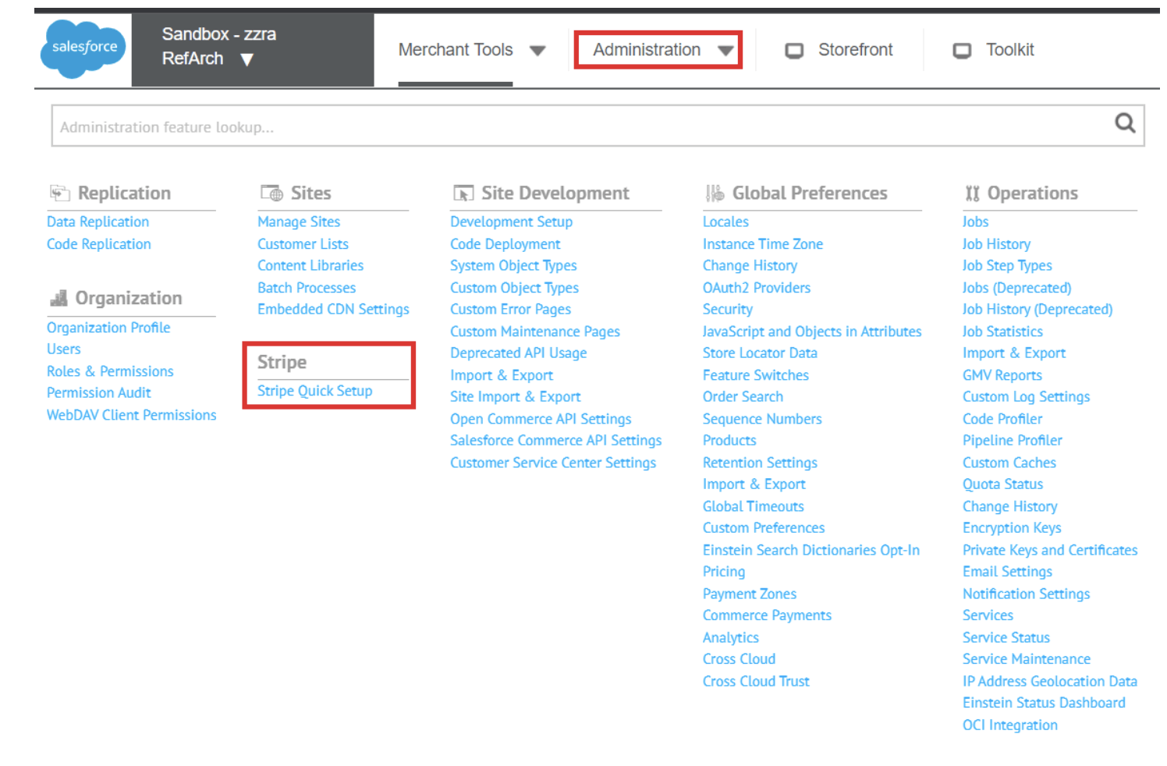
Task: Click the Toolkit monitor icon
Action: [x=962, y=51]
